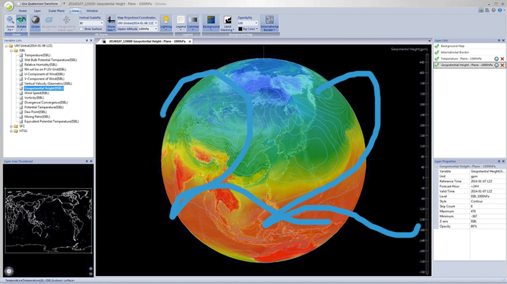Close the Geopotential Height document tab

click(x=190, y=41)
